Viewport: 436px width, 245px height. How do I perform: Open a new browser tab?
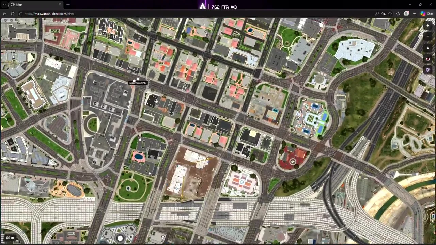coord(68,4)
